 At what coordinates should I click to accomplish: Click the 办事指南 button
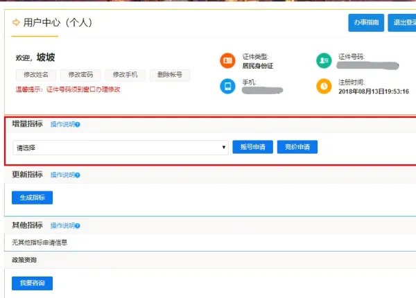coord(366,23)
